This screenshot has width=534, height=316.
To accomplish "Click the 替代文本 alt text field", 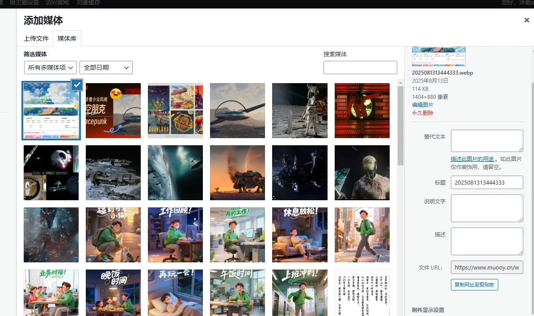I will (x=487, y=141).
